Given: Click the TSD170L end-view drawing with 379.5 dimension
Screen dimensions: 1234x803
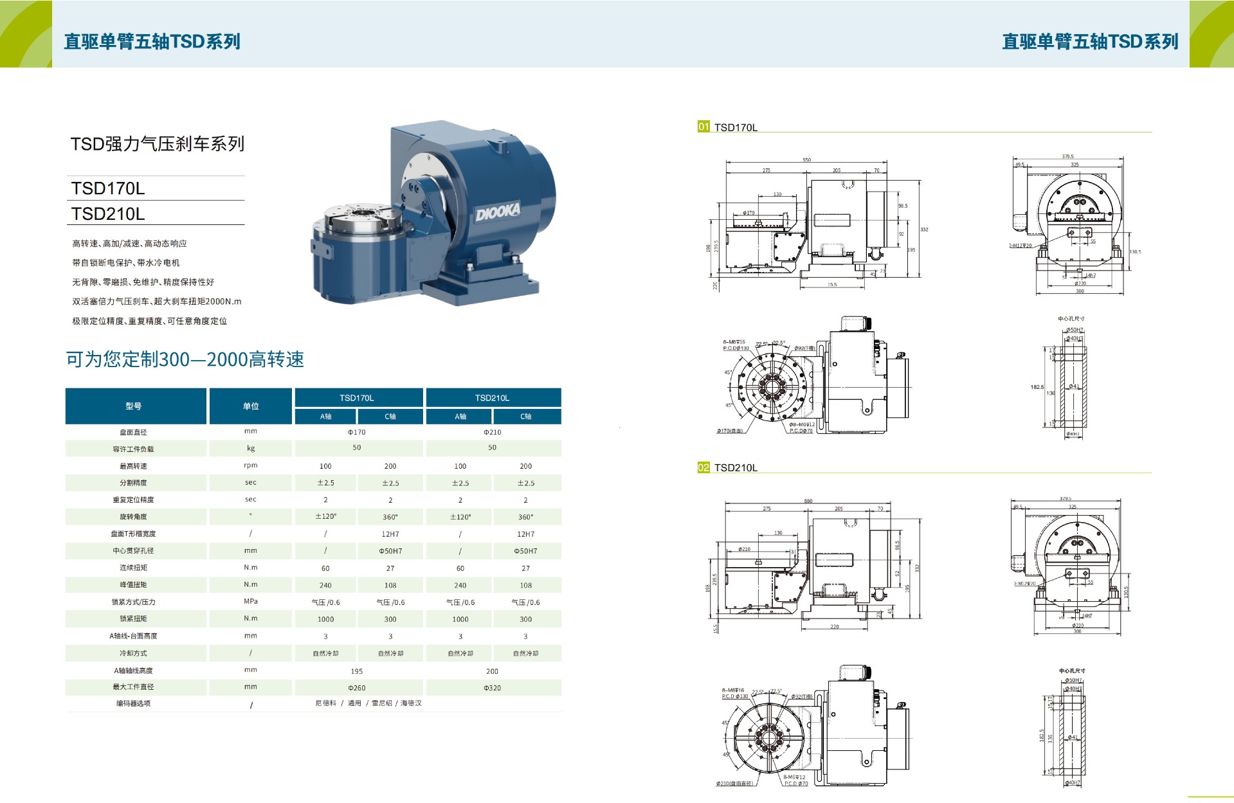Looking at the screenshot, I should pos(1075,226).
